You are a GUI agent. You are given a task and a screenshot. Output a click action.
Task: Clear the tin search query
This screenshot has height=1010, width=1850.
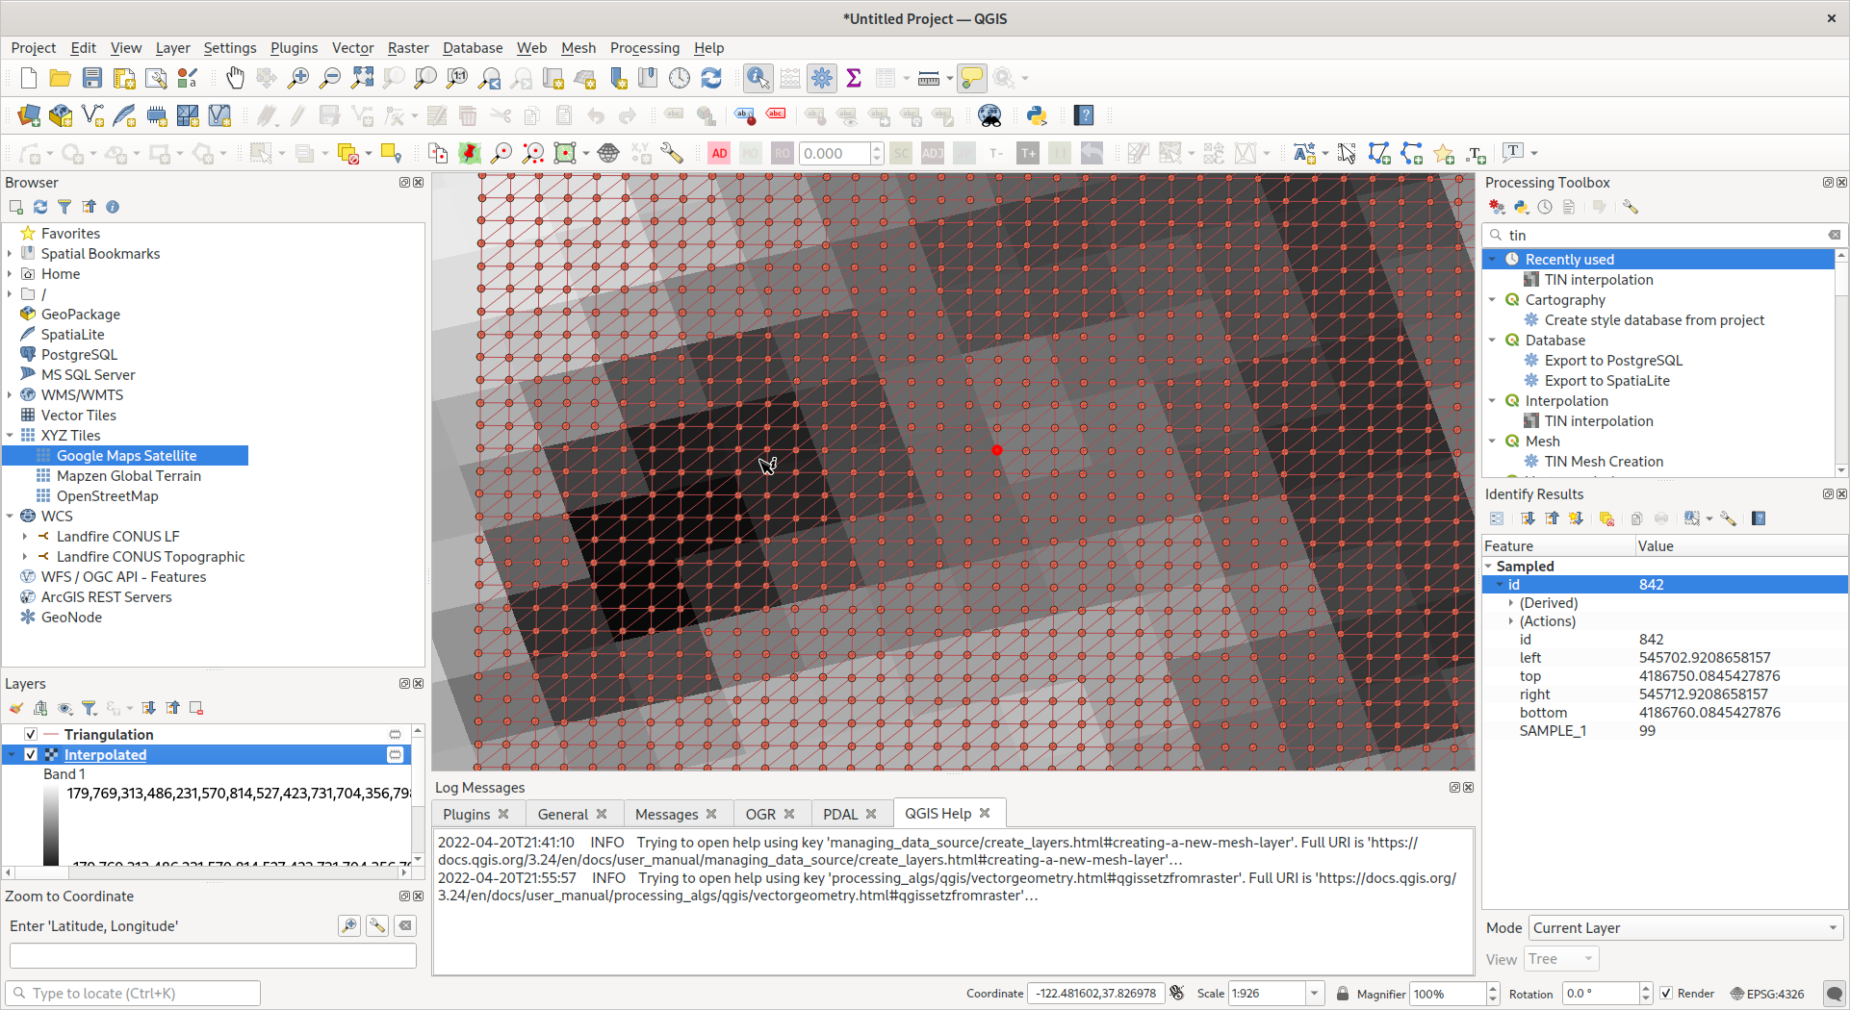click(x=1834, y=235)
